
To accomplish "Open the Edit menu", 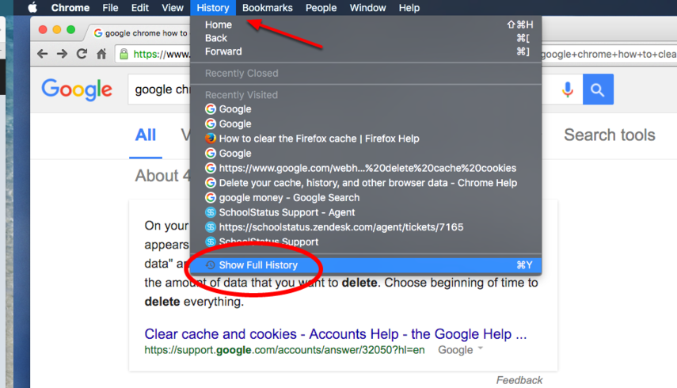I will [x=140, y=8].
